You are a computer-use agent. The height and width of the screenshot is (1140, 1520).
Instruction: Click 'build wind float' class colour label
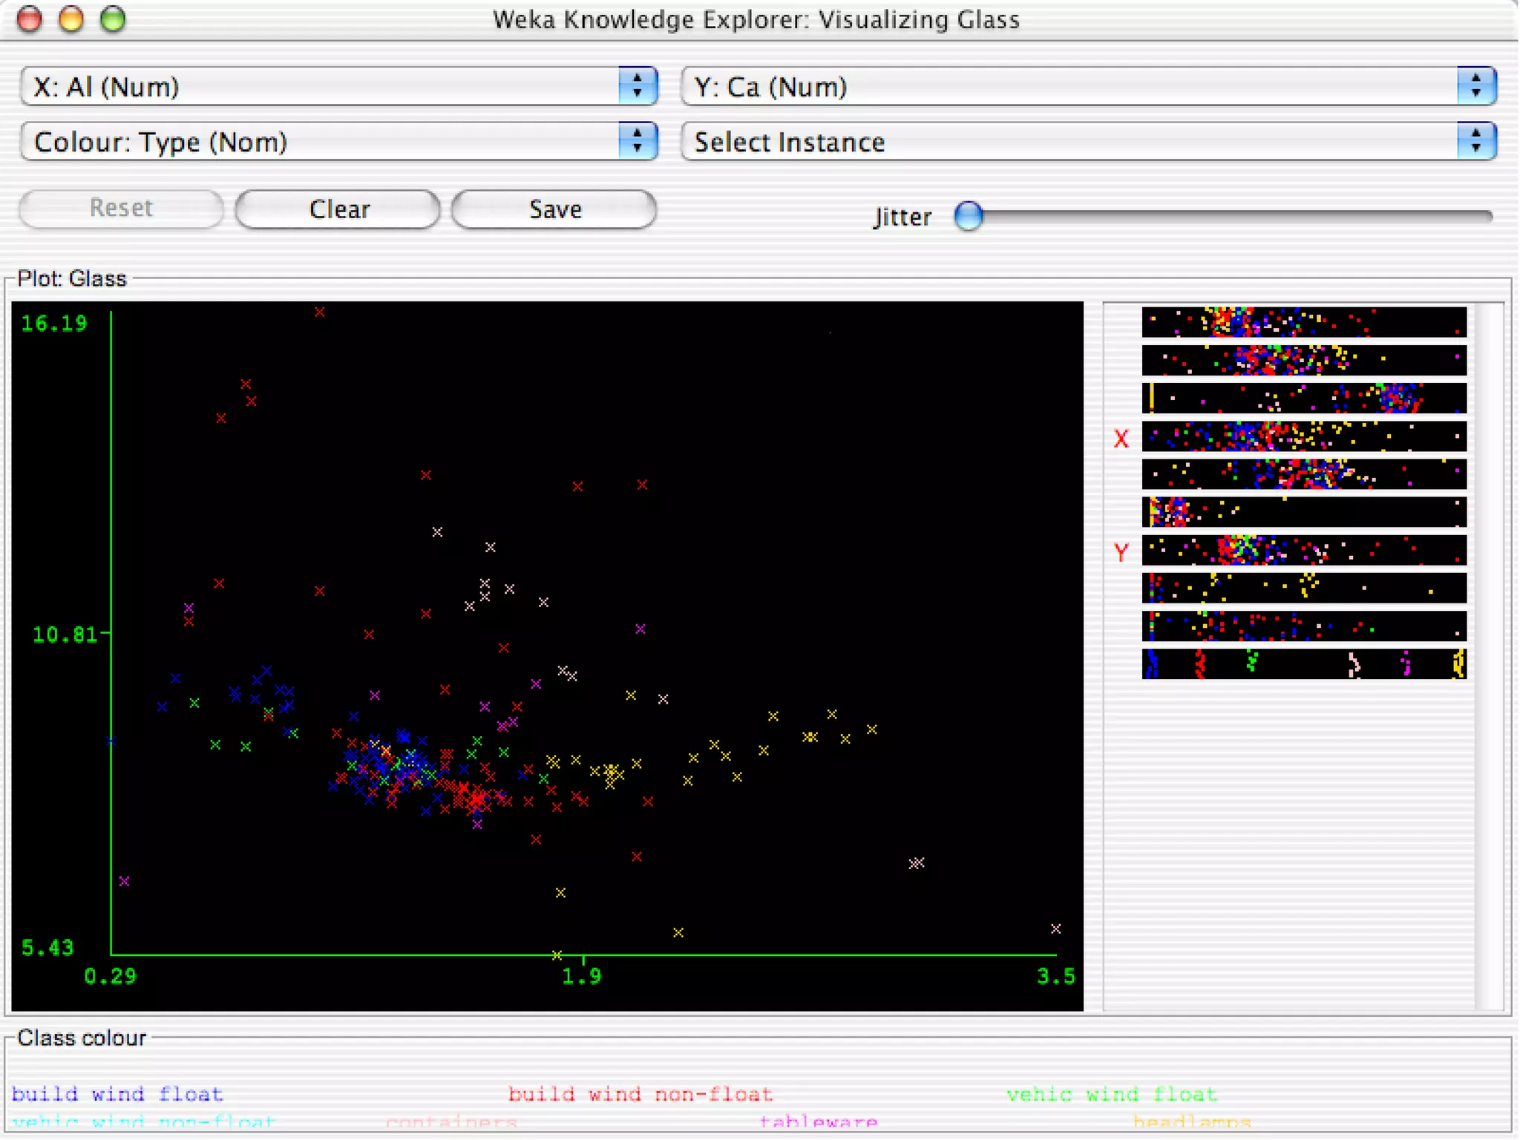[x=117, y=1094]
